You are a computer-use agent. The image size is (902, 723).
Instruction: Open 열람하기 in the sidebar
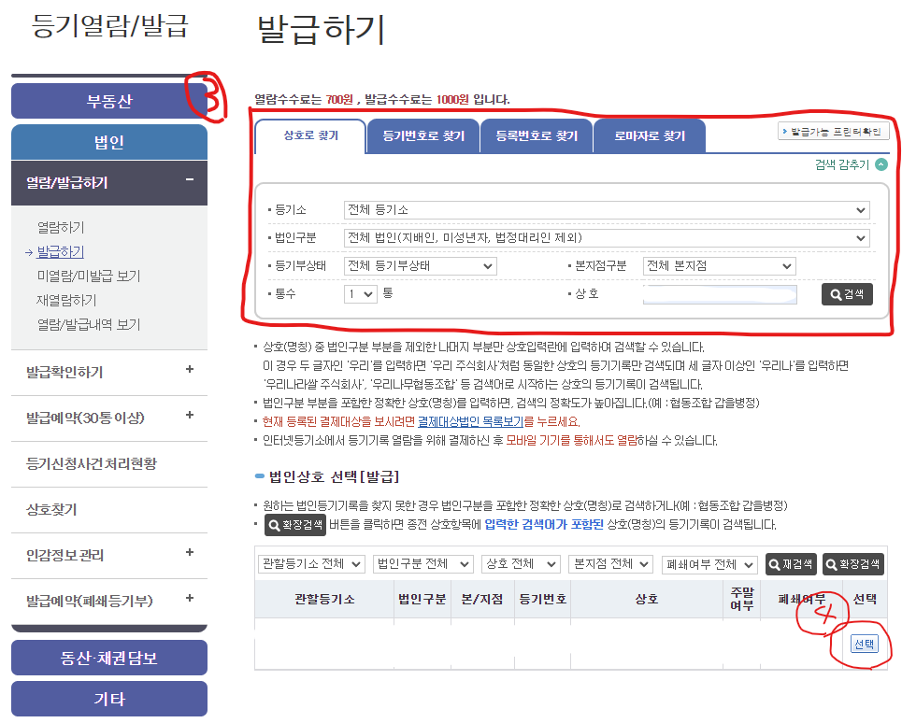click(61, 228)
